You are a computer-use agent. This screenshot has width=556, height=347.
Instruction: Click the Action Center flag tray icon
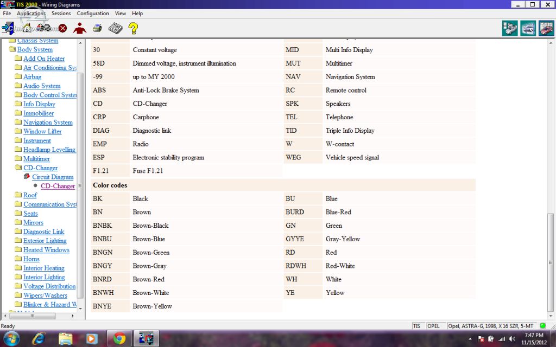pos(481,339)
